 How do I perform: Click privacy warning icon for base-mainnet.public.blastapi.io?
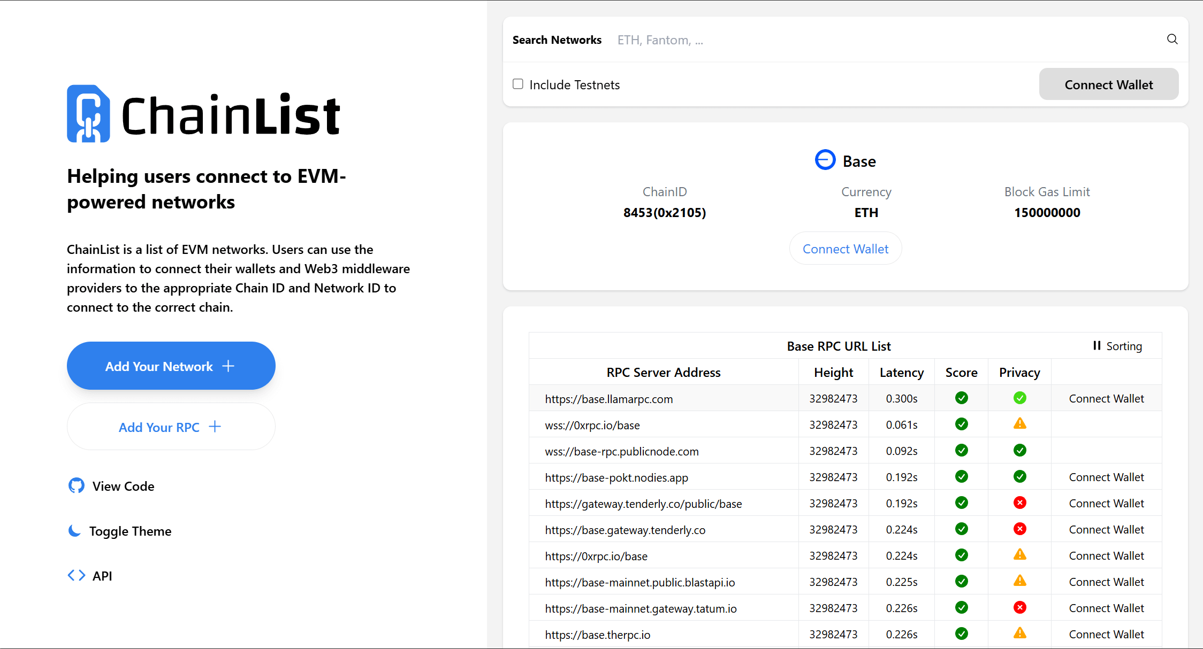tap(1019, 581)
